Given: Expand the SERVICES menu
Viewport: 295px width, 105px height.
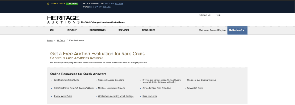Looking at the screenshot, I should pyautogui.click(x=124, y=30).
